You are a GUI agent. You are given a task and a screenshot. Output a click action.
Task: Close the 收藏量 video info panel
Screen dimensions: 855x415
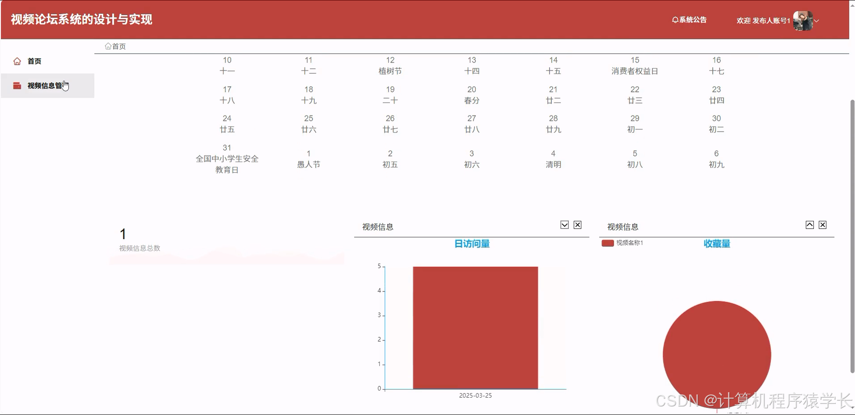822,225
